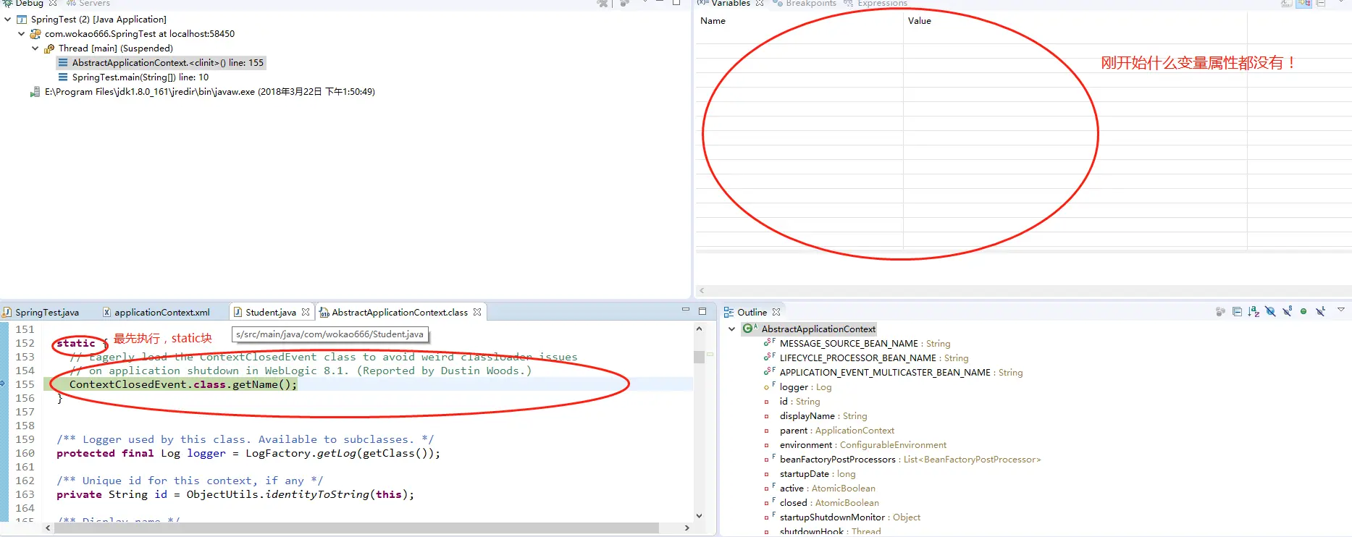The image size is (1352, 537).
Task: Close the Student.java editor tab
Action: tap(306, 312)
